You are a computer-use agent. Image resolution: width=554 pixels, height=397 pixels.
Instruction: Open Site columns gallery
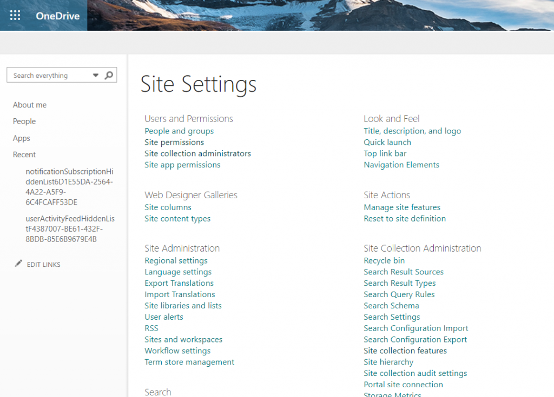pyautogui.click(x=168, y=207)
